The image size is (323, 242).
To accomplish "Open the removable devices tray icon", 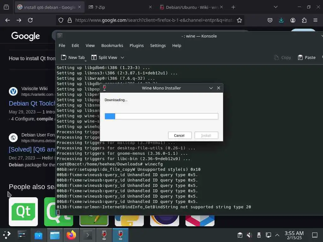I will click(259, 235).
